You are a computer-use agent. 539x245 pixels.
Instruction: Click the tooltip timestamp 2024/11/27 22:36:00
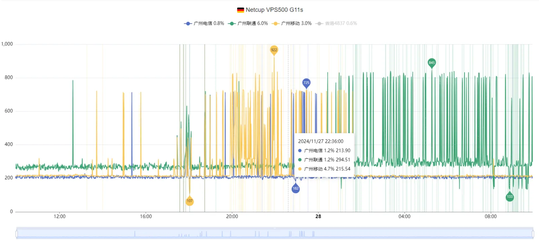321,141
